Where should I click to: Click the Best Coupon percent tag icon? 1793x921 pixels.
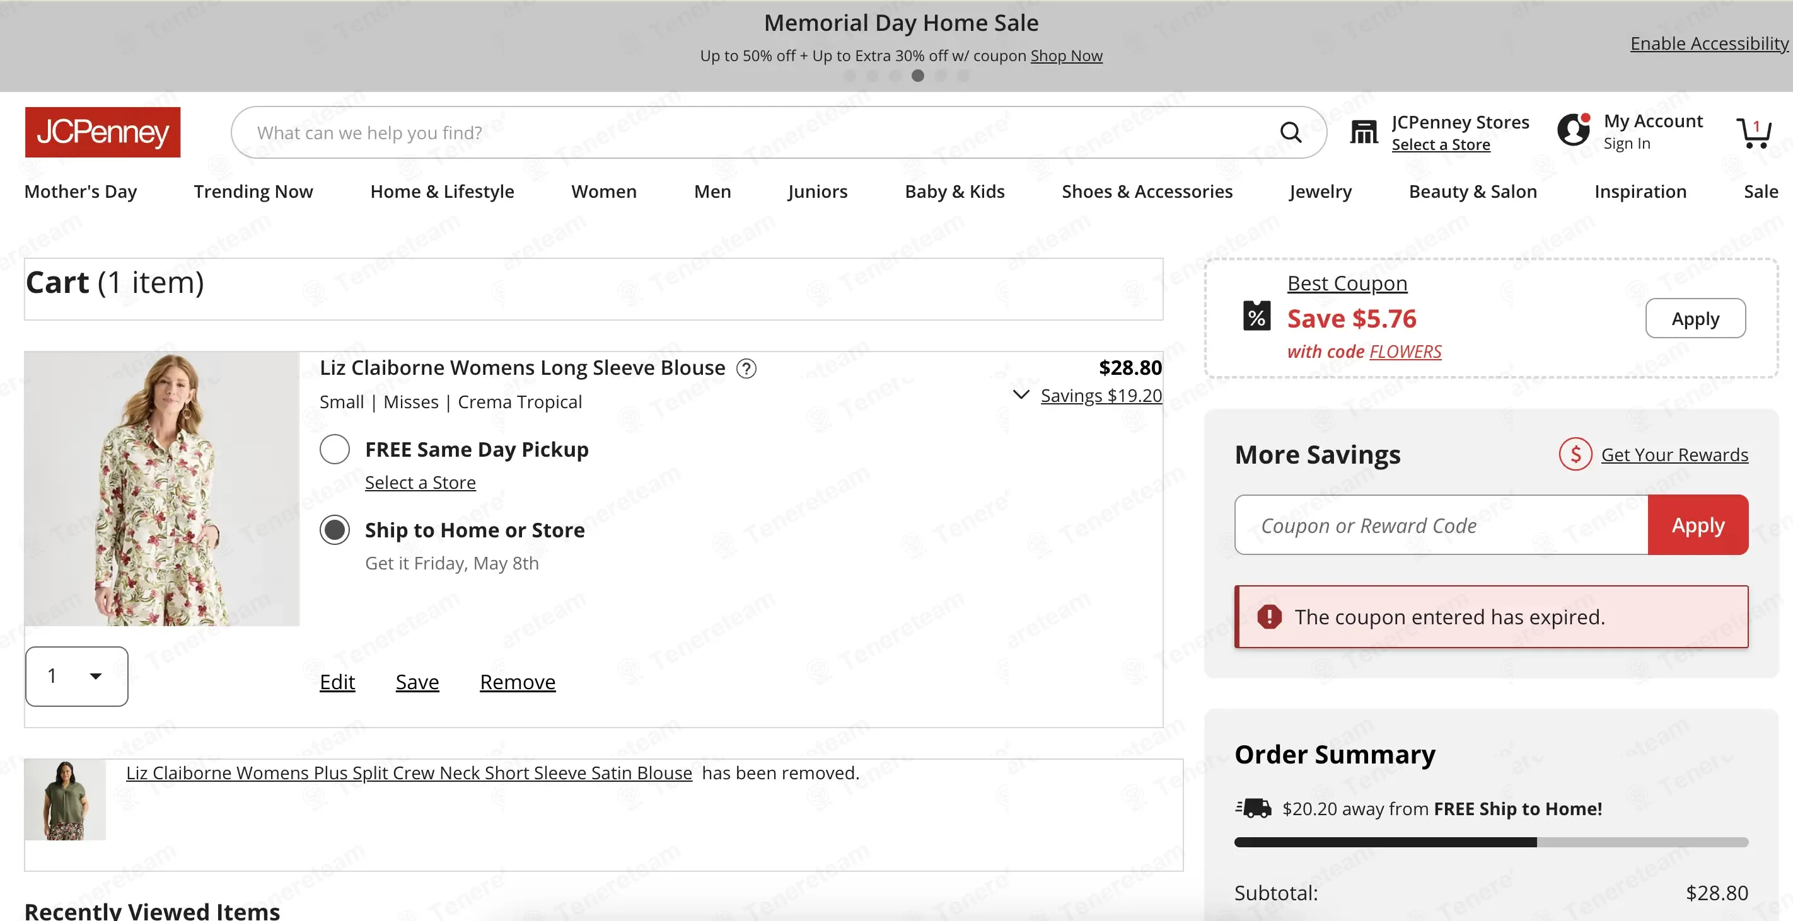click(1256, 316)
